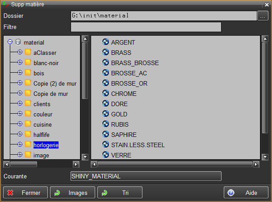Expand the aClasser folder node
This screenshot has width=272, height=202.
point(20,52)
